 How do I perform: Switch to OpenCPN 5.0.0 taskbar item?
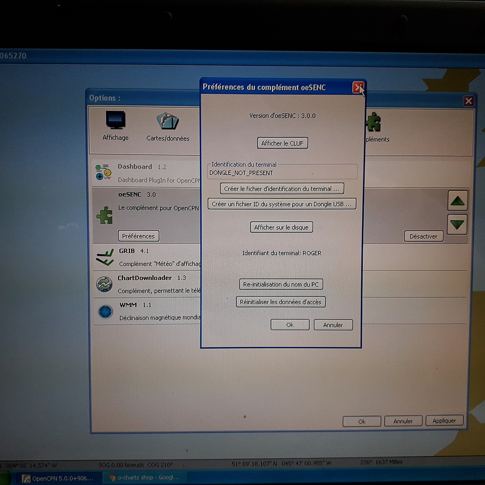coord(58,478)
